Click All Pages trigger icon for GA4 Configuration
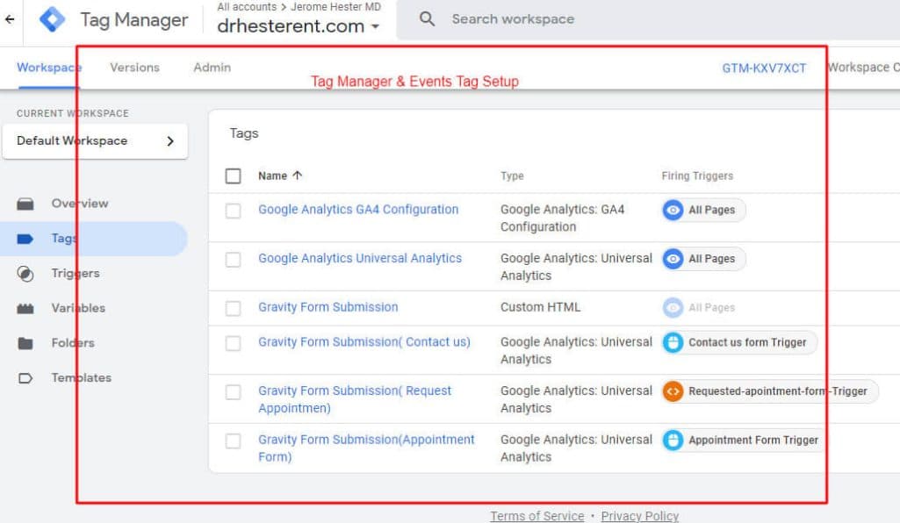The image size is (900, 523). click(673, 210)
